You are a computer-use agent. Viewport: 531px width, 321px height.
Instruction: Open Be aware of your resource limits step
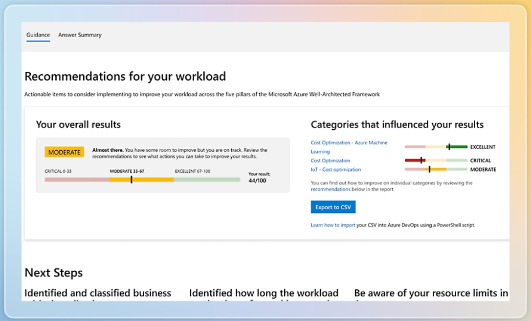pyautogui.click(x=432, y=294)
